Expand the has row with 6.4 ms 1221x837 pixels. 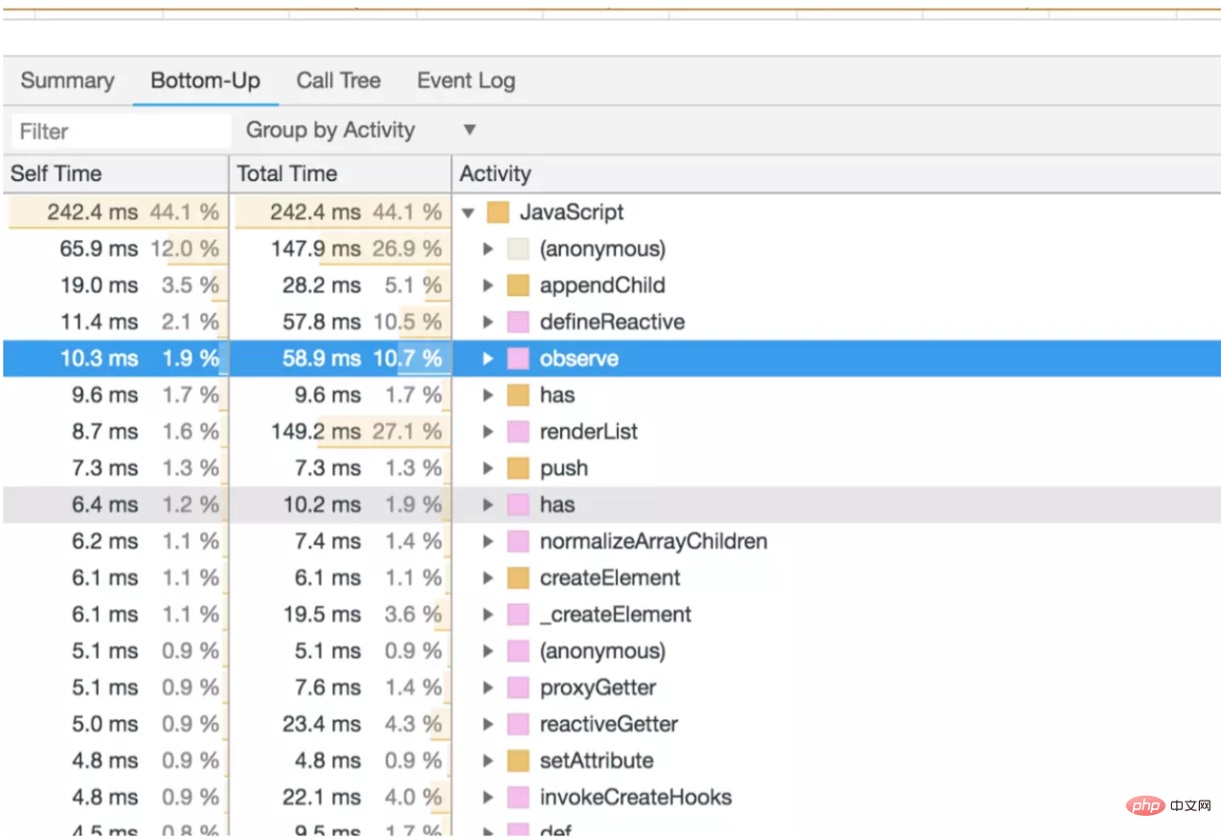click(x=488, y=505)
